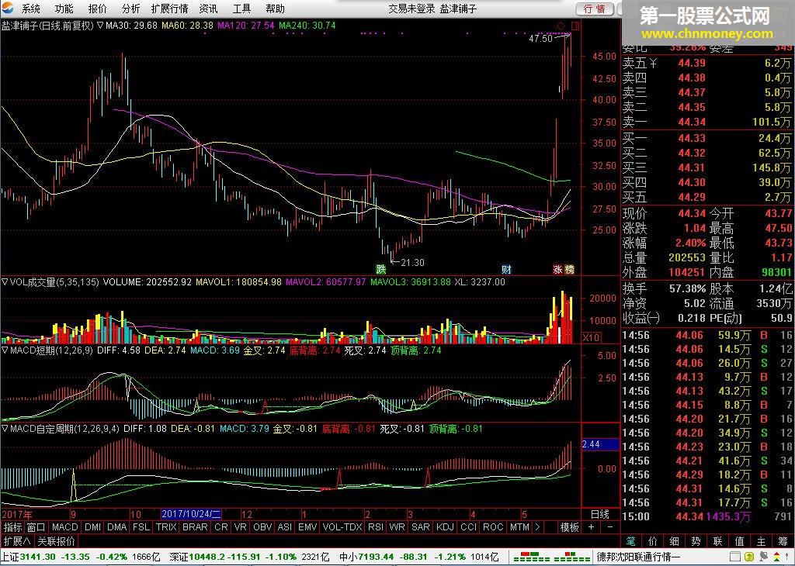Switch indicator to CCI
Screen dimensions: 795x566
tap(468, 527)
